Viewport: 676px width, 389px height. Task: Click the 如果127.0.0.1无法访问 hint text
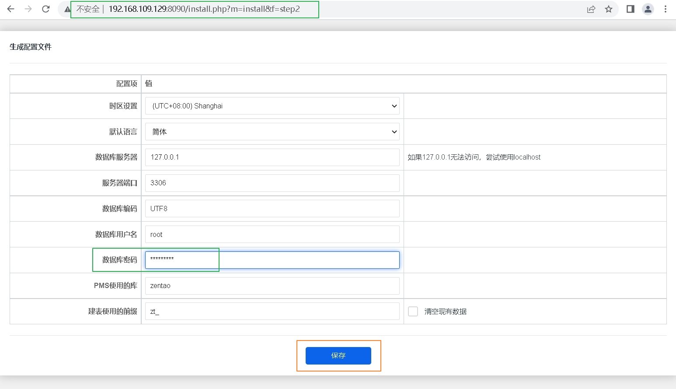(x=474, y=157)
